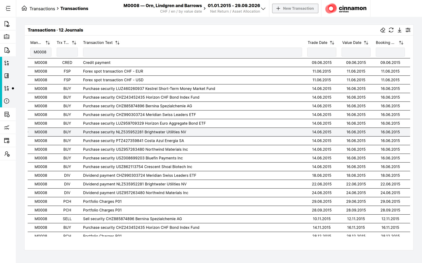Open the active transactions sidebar icon
This screenshot has height=263, width=422.
coord(7,63)
